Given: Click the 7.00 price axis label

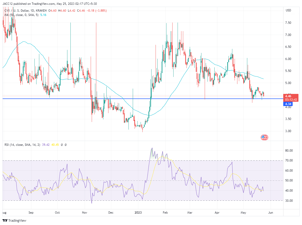Looking at the screenshot, I should (x=288, y=35).
